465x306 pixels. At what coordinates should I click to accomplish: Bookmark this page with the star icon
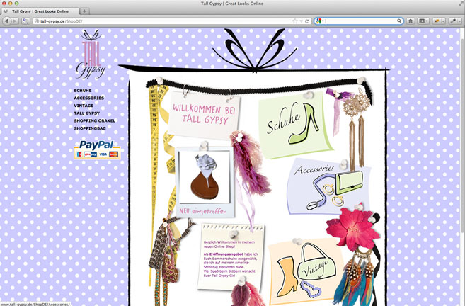click(294, 21)
